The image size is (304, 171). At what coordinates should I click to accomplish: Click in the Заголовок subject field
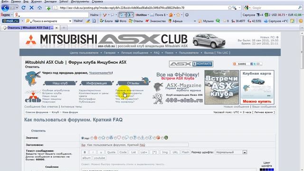point(135,145)
